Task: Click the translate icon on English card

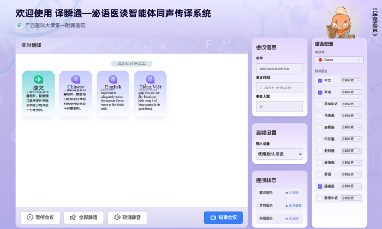Action: (x=113, y=80)
